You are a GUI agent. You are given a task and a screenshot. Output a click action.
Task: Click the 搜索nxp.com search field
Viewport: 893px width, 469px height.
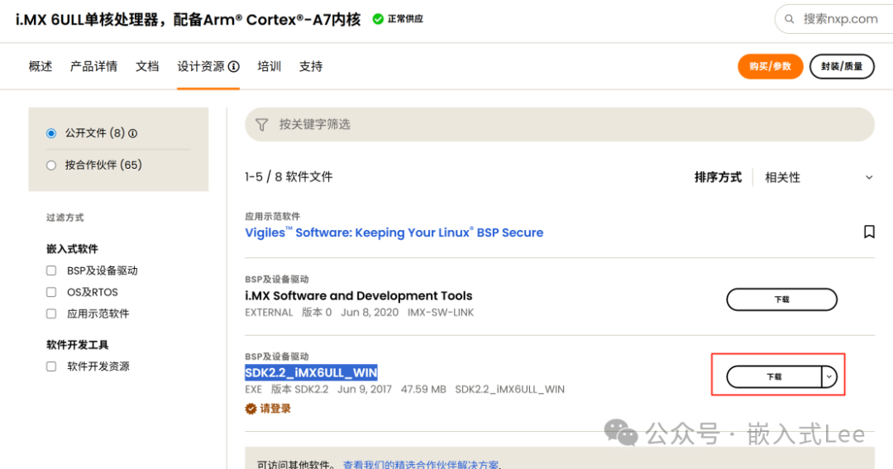point(835,19)
